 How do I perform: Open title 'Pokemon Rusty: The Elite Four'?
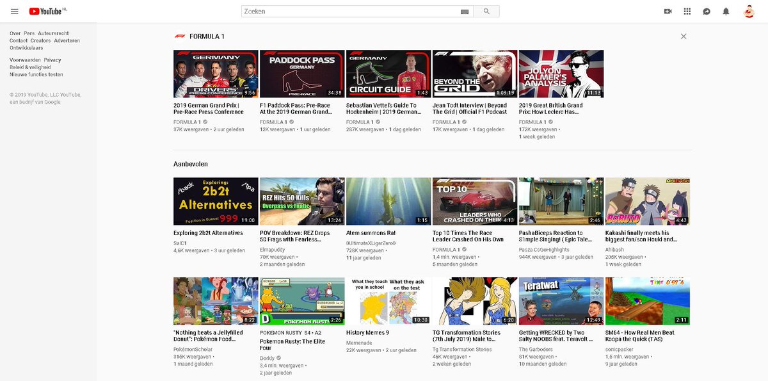coord(292,345)
